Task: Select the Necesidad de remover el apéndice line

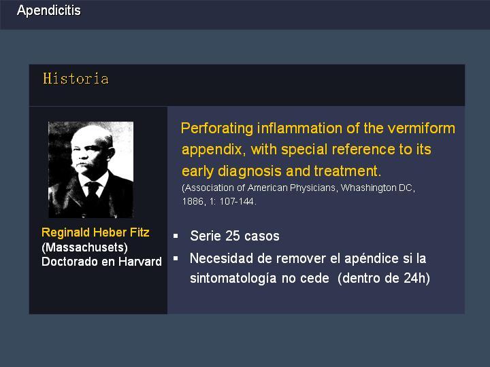Action: click(x=308, y=259)
